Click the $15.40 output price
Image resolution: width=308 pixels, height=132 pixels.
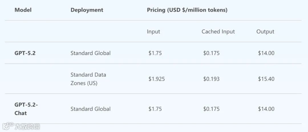coord(266,79)
